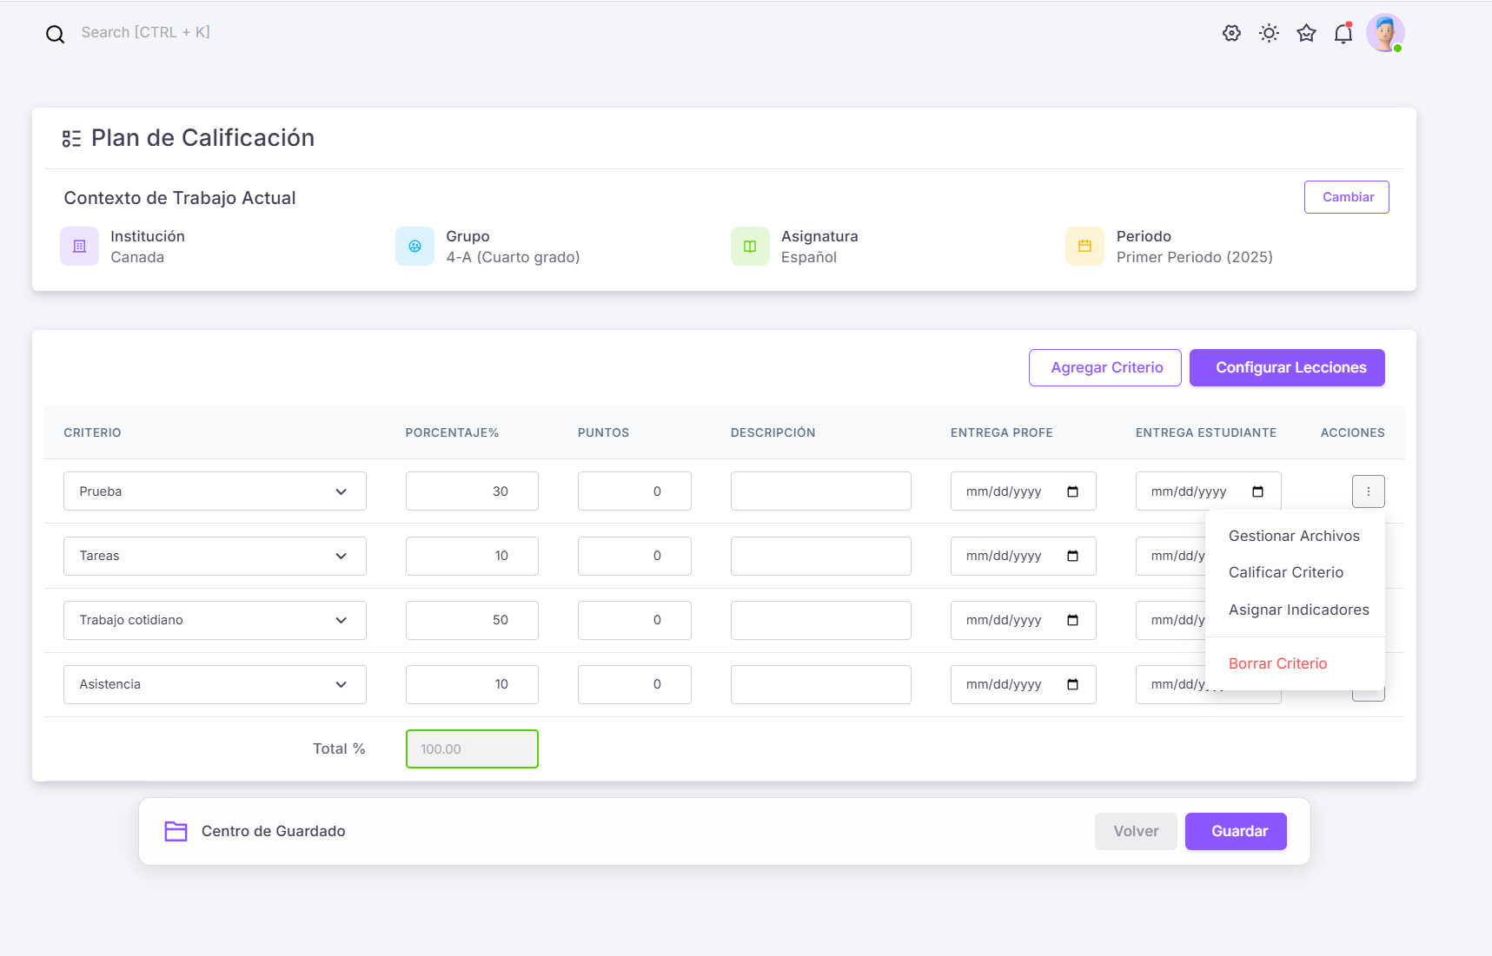Click the favorites star icon

click(1306, 33)
